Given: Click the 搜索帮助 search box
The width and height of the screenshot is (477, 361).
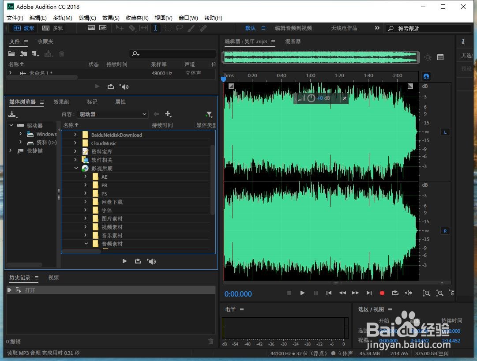Looking at the screenshot, I should pos(428,29).
